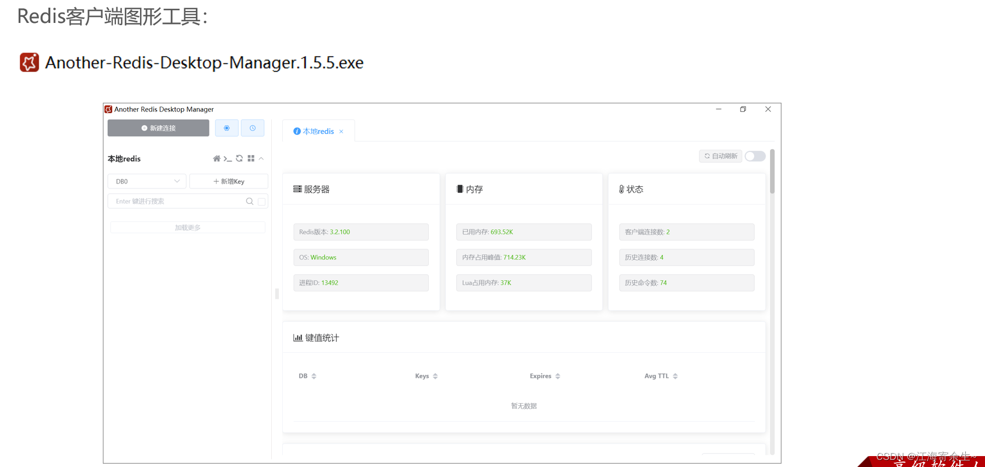Refresh the 本地redis connection
Image resolution: width=985 pixels, height=467 pixels.
click(x=239, y=158)
